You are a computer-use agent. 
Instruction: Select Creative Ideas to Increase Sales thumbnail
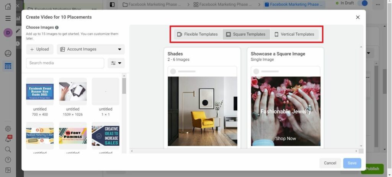106,136
